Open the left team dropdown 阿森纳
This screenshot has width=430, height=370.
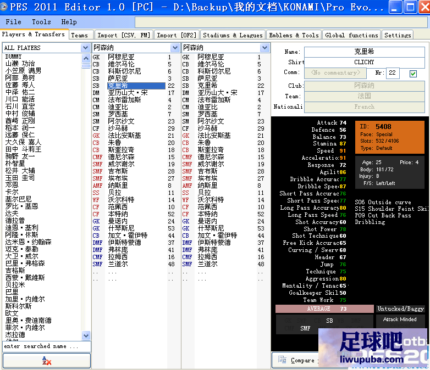(x=175, y=48)
